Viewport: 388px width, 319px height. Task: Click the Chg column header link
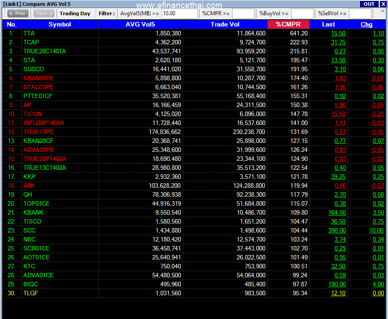pyautogui.click(x=366, y=25)
